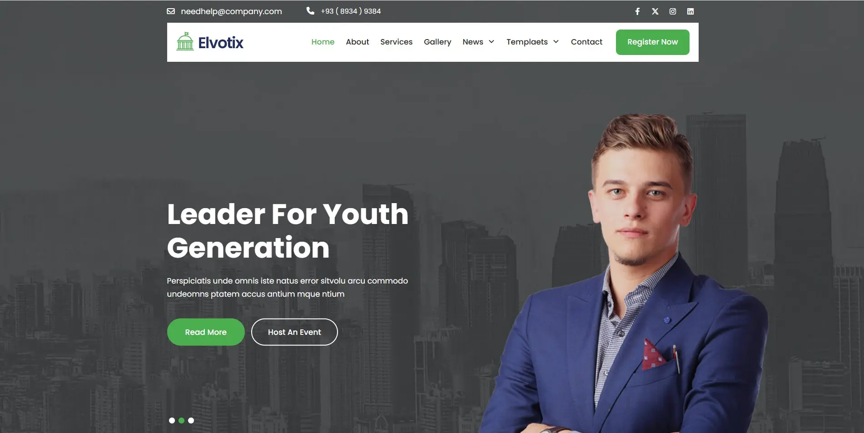
Task: Open the Facebook social icon
Action: [637, 11]
